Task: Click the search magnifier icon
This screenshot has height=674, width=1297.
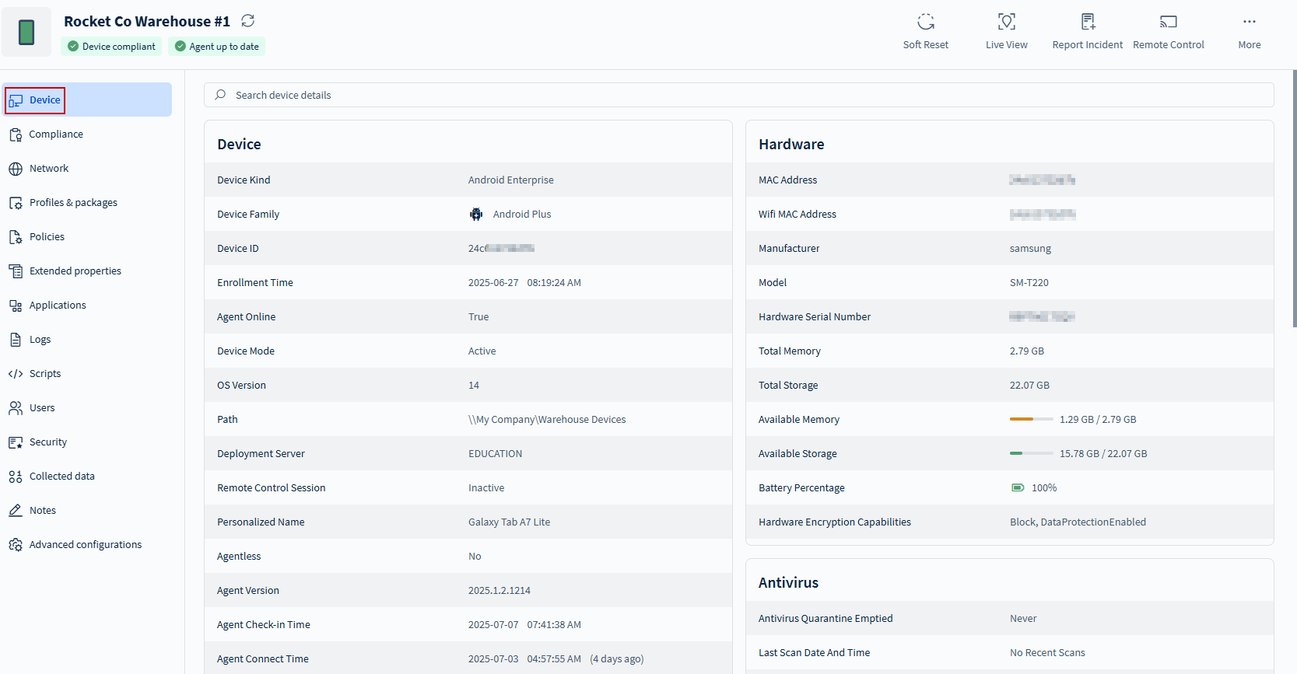Action: coord(221,95)
